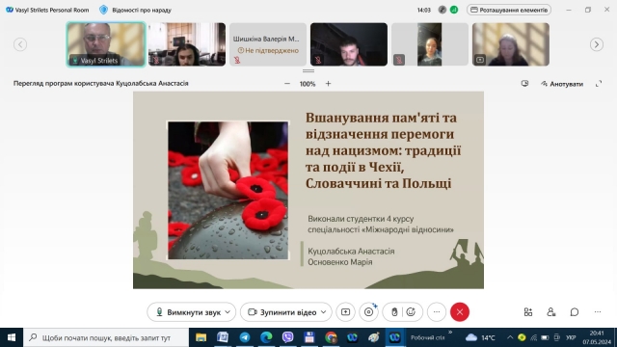Grab the video strip divider handle
Image resolution: width=617 pixels, height=347 pixels.
tap(308, 71)
